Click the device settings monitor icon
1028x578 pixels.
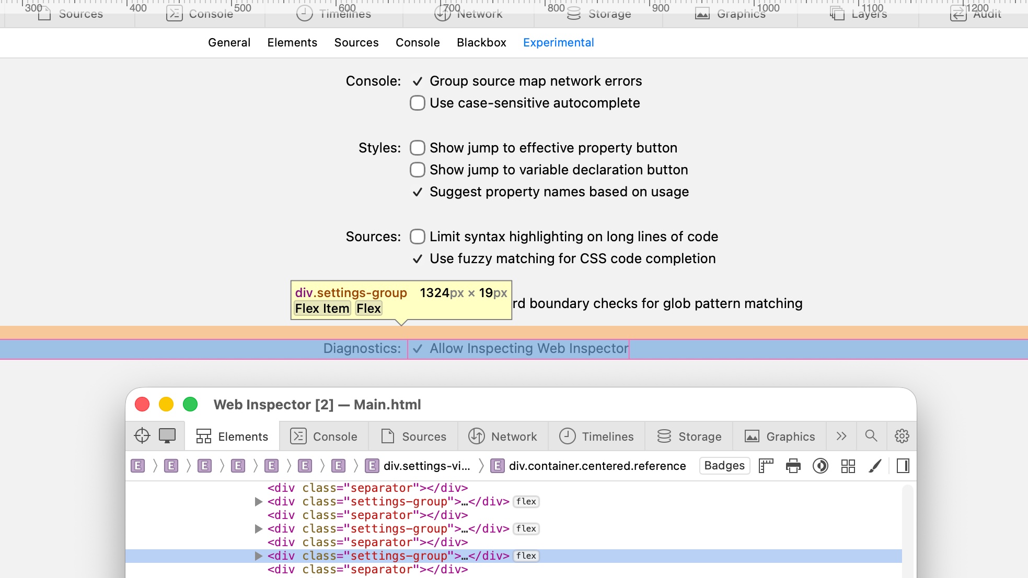click(x=167, y=435)
